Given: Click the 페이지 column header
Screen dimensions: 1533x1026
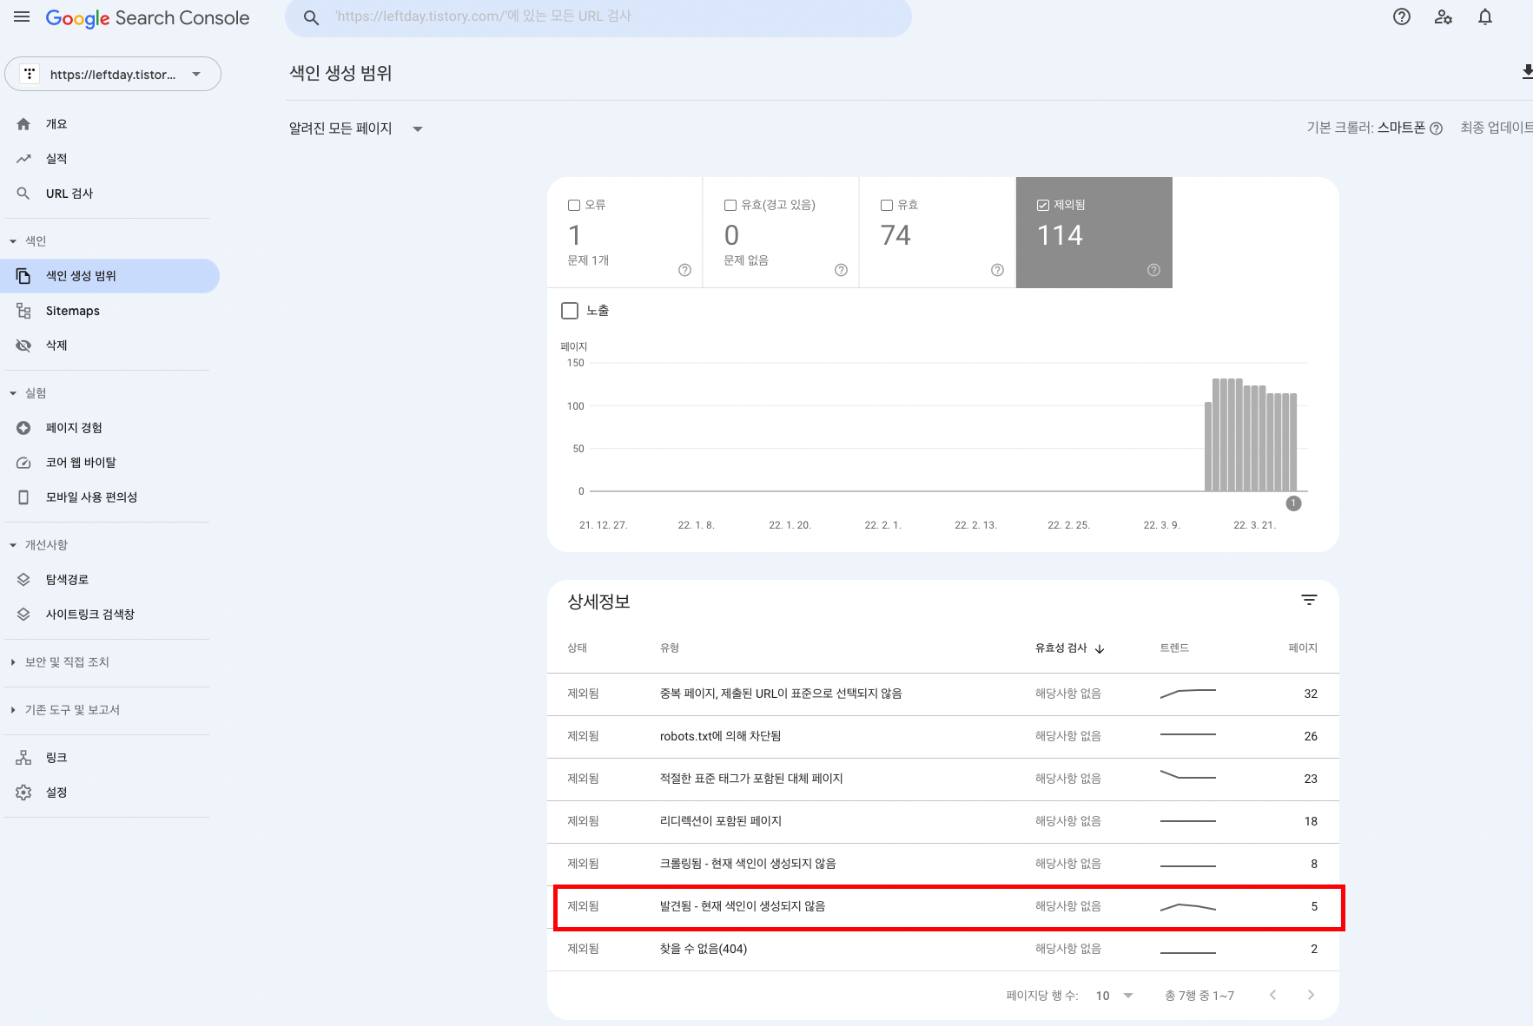Looking at the screenshot, I should [x=1303, y=648].
